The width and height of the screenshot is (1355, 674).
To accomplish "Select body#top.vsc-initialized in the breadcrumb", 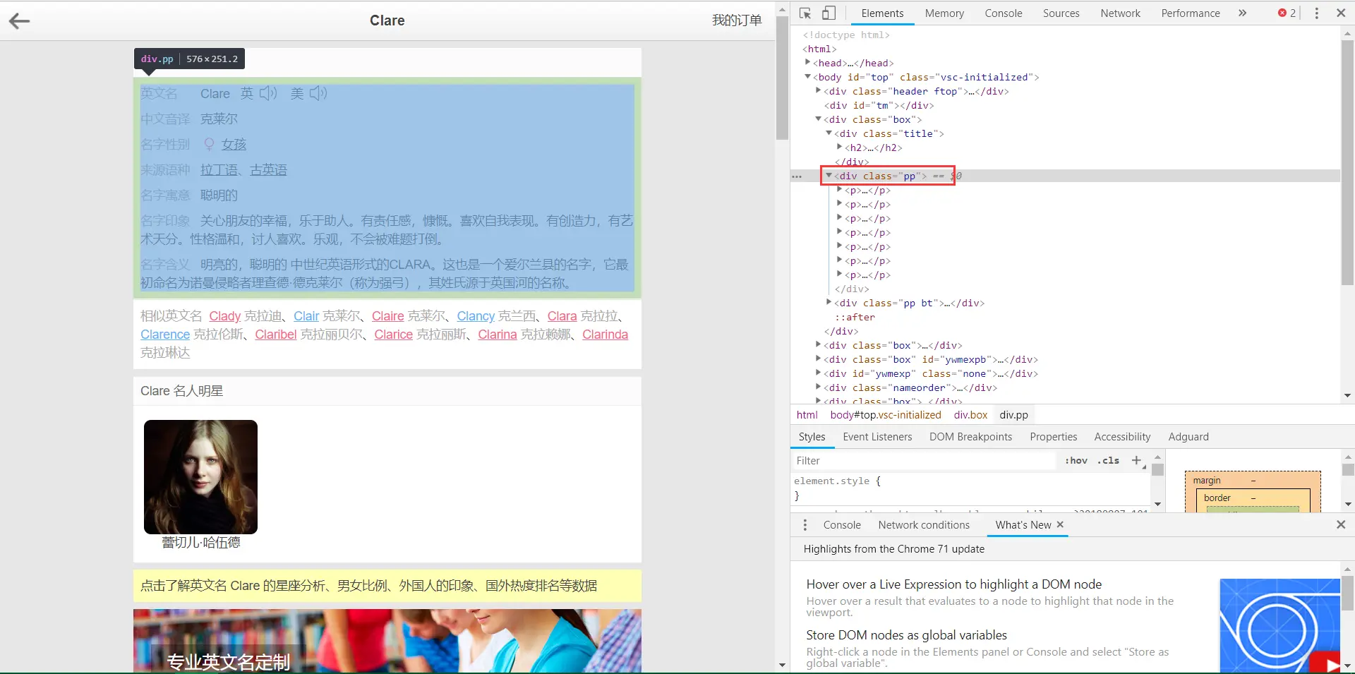I will (886, 415).
